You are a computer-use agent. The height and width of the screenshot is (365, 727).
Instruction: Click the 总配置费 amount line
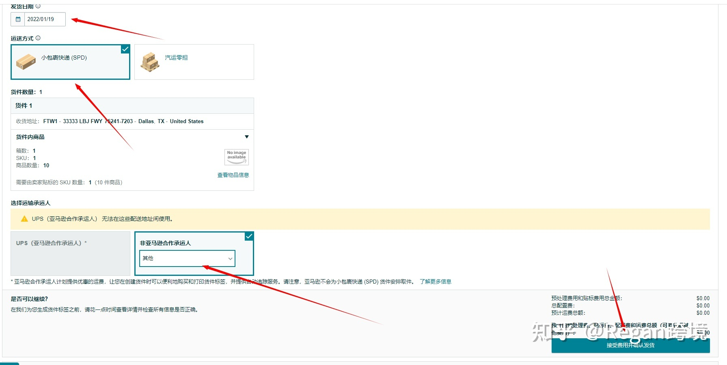(x=630, y=305)
